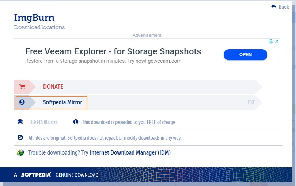Screen dimensions: 296x186
Task: Click the Free Veeam Explorer ad headline
Action: click(113, 51)
